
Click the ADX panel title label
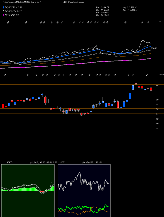[63, 162]
